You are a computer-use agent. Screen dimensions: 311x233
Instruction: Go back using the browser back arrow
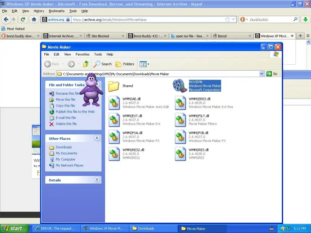(6, 19)
